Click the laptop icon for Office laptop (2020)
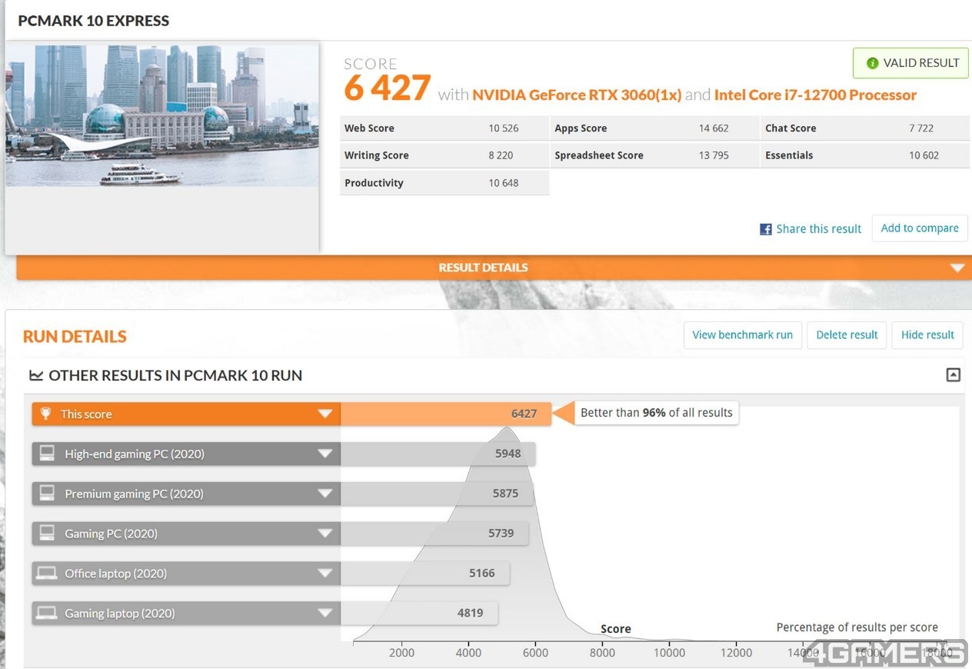The image size is (972, 669). tap(47, 574)
